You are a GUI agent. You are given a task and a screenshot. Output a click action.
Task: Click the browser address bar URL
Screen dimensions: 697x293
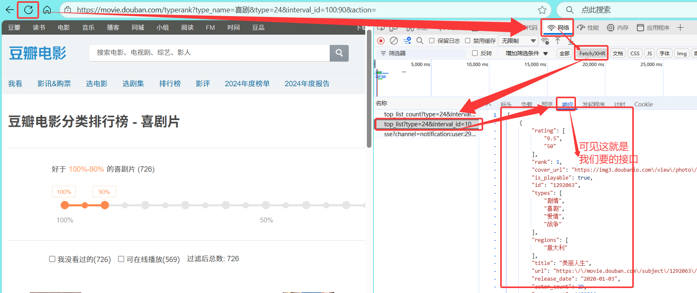[x=227, y=10]
